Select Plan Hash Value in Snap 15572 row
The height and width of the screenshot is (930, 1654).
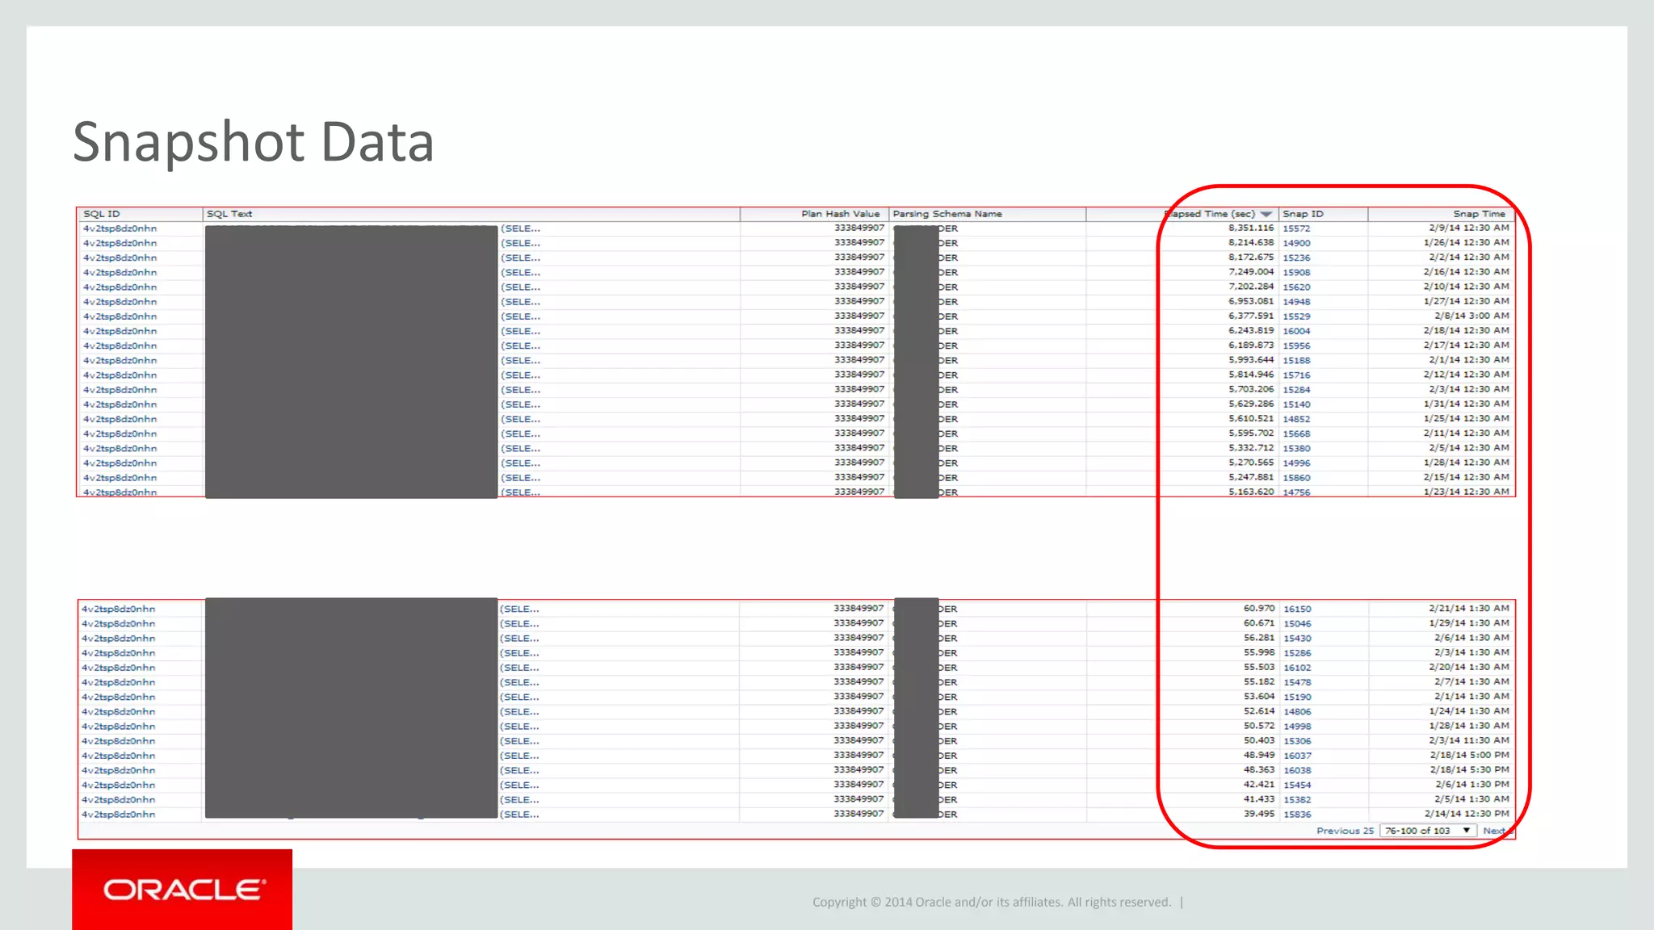point(859,228)
